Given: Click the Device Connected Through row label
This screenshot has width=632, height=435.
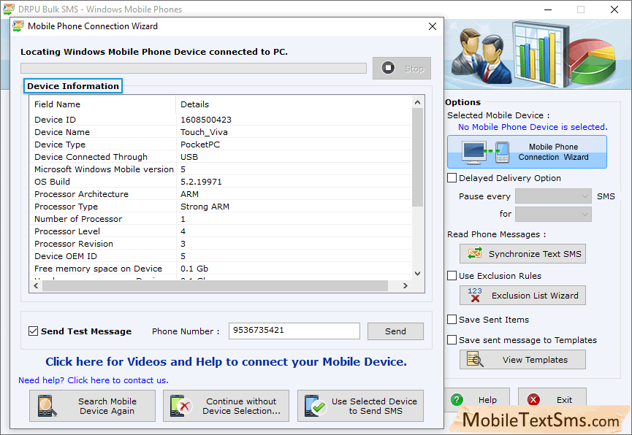Looking at the screenshot, I should point(91,157).
